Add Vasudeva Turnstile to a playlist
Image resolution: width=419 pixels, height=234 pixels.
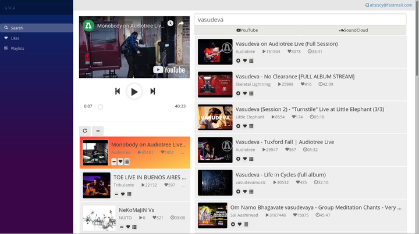click(251, 126)
